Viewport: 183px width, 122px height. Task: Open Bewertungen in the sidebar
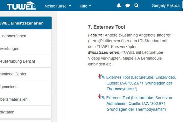[26, 49]
